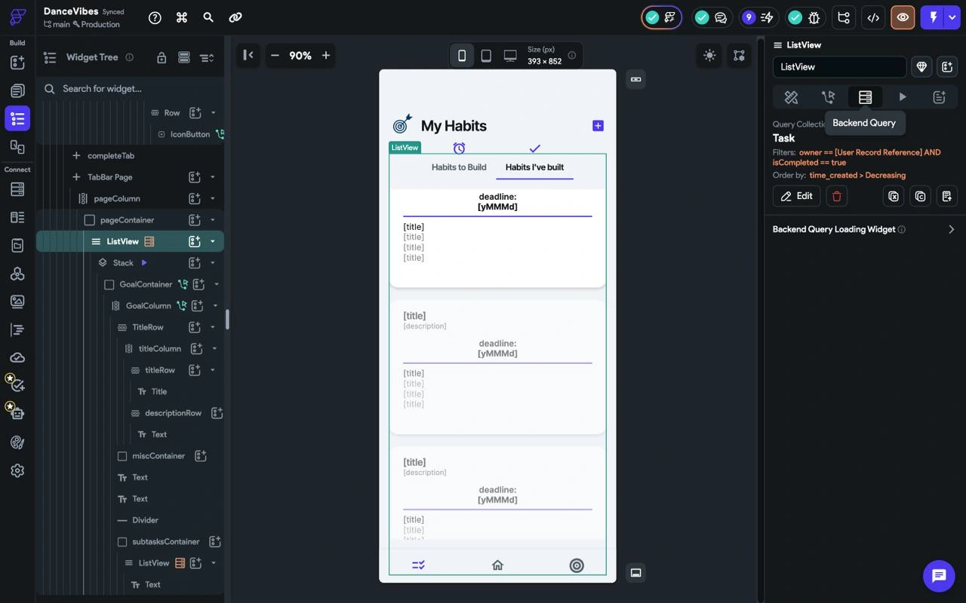
Task: Open the theme widget diamond icon
Action: click(x=921, y=67)
